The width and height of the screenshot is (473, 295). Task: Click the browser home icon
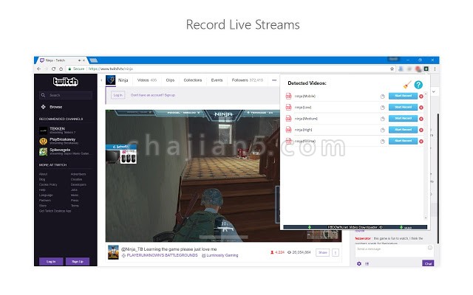pyautogui.click(x=61, y=69)
